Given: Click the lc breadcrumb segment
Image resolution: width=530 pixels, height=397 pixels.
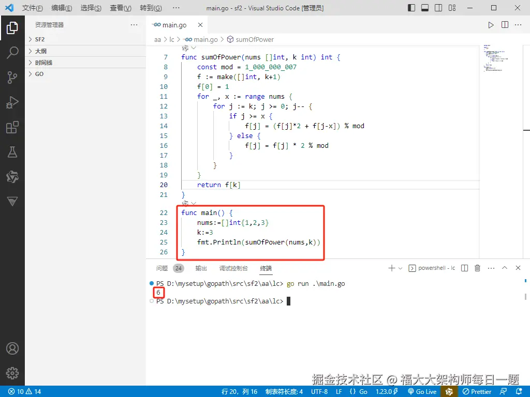Looking at the screenshot, I should pyautogui.click(x=172, y=39).
